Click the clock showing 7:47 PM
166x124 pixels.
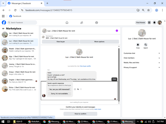pos(160,121)
